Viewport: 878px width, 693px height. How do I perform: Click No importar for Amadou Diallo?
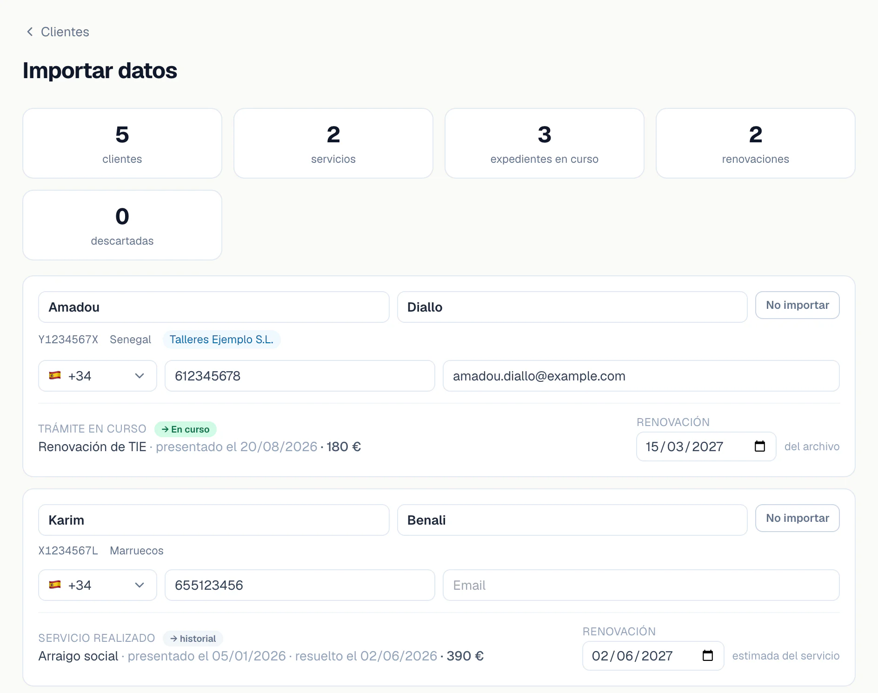tap(797, 305)
